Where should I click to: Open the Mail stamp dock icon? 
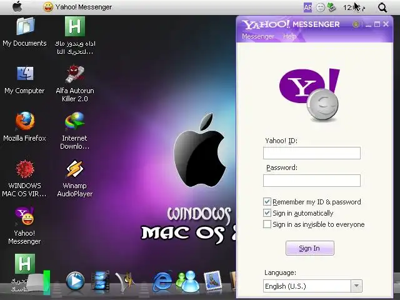tap(212, 281)
